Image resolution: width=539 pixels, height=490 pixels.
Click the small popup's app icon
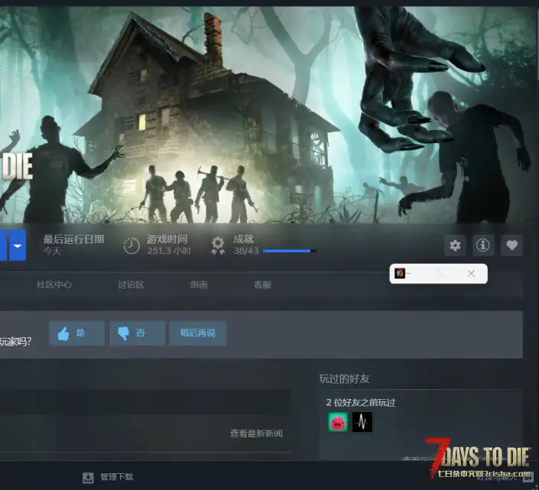(400, 273)
